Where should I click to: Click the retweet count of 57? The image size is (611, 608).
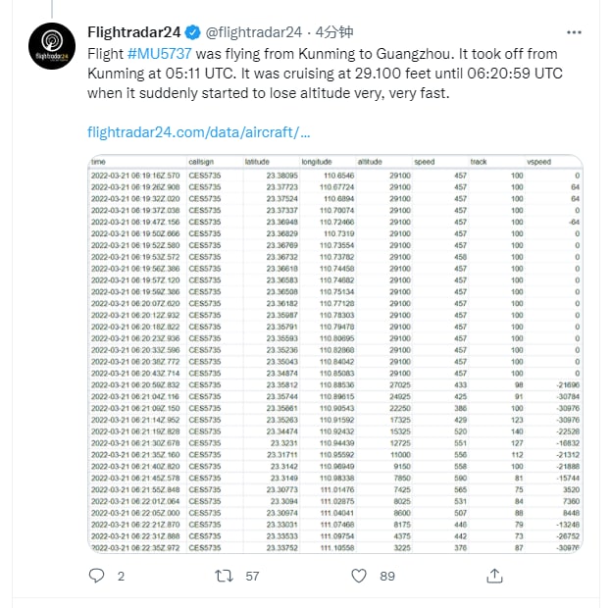(252, 577)
